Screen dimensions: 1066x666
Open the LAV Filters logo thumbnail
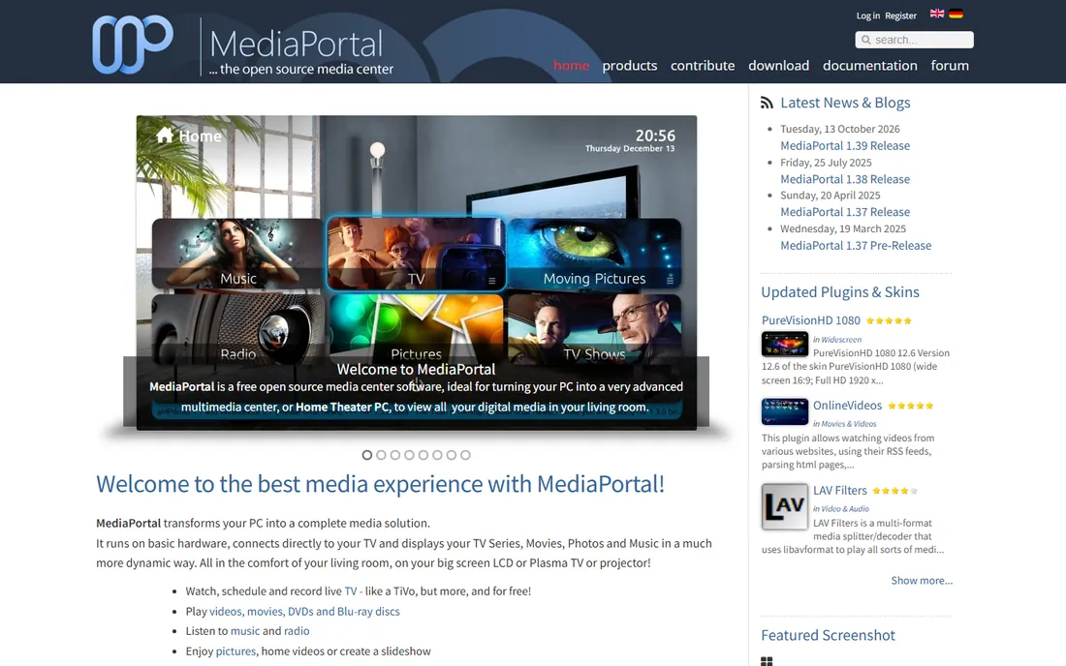click(785, 506)
